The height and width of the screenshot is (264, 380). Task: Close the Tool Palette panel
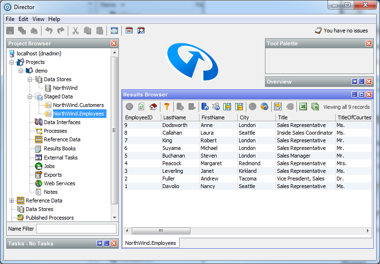click(369, 43)
